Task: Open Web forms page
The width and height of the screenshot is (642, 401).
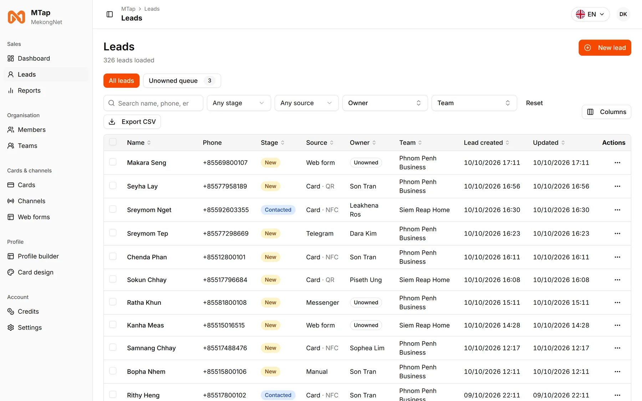Action: tap(46, 217)
